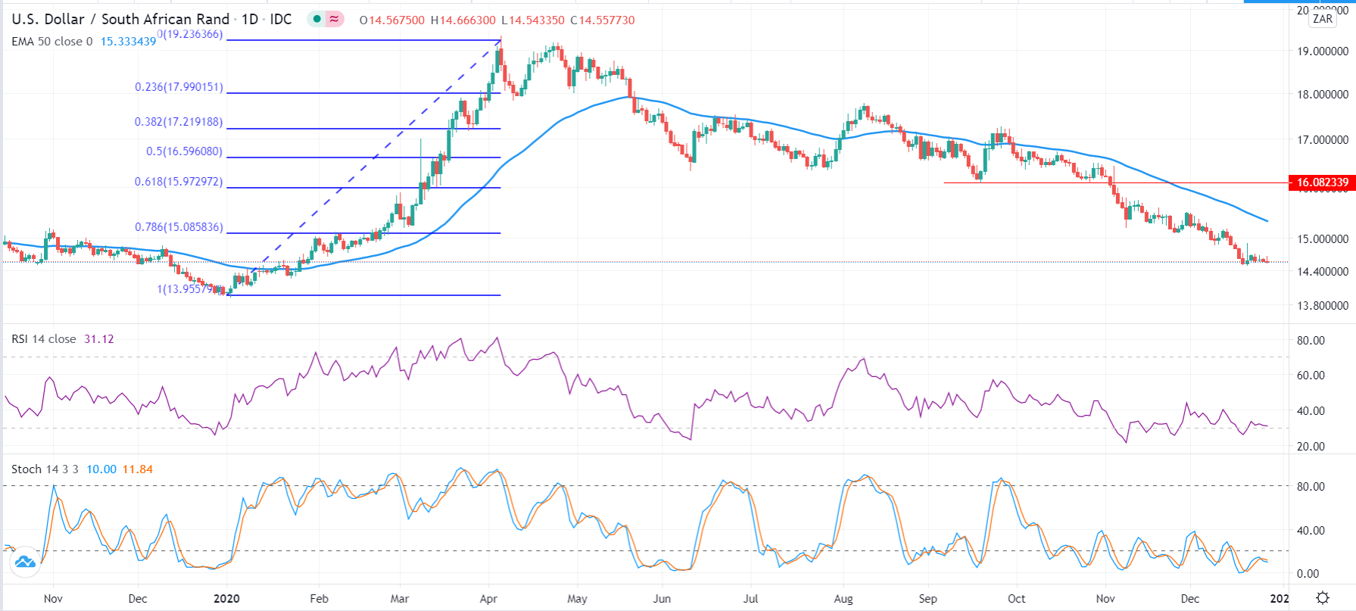1356x611 pixels.
Task: Click the high price value H14.666300
Action: coord(463,20)
